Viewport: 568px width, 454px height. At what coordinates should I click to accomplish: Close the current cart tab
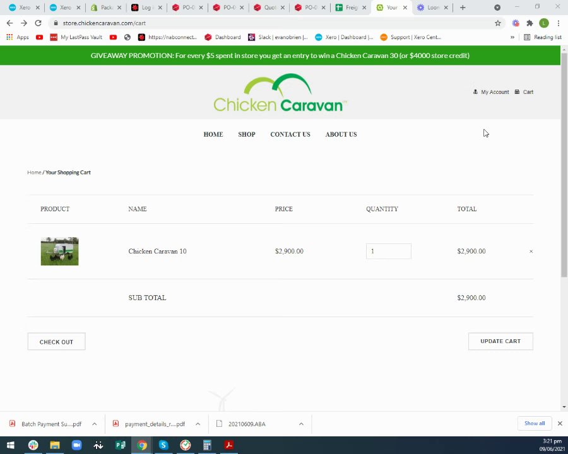tap(405, 8)
